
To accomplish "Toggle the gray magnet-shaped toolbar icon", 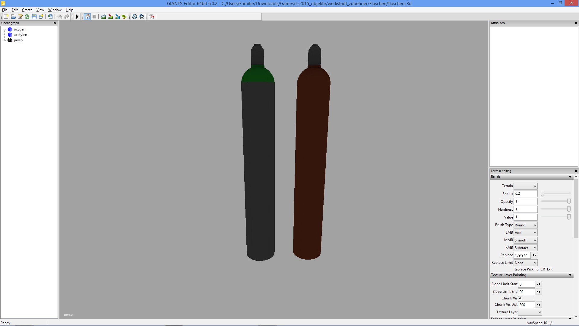I will (x=94, y=17).
